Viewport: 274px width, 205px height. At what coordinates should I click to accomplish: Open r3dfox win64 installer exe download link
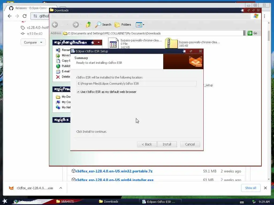pos(115,180)
